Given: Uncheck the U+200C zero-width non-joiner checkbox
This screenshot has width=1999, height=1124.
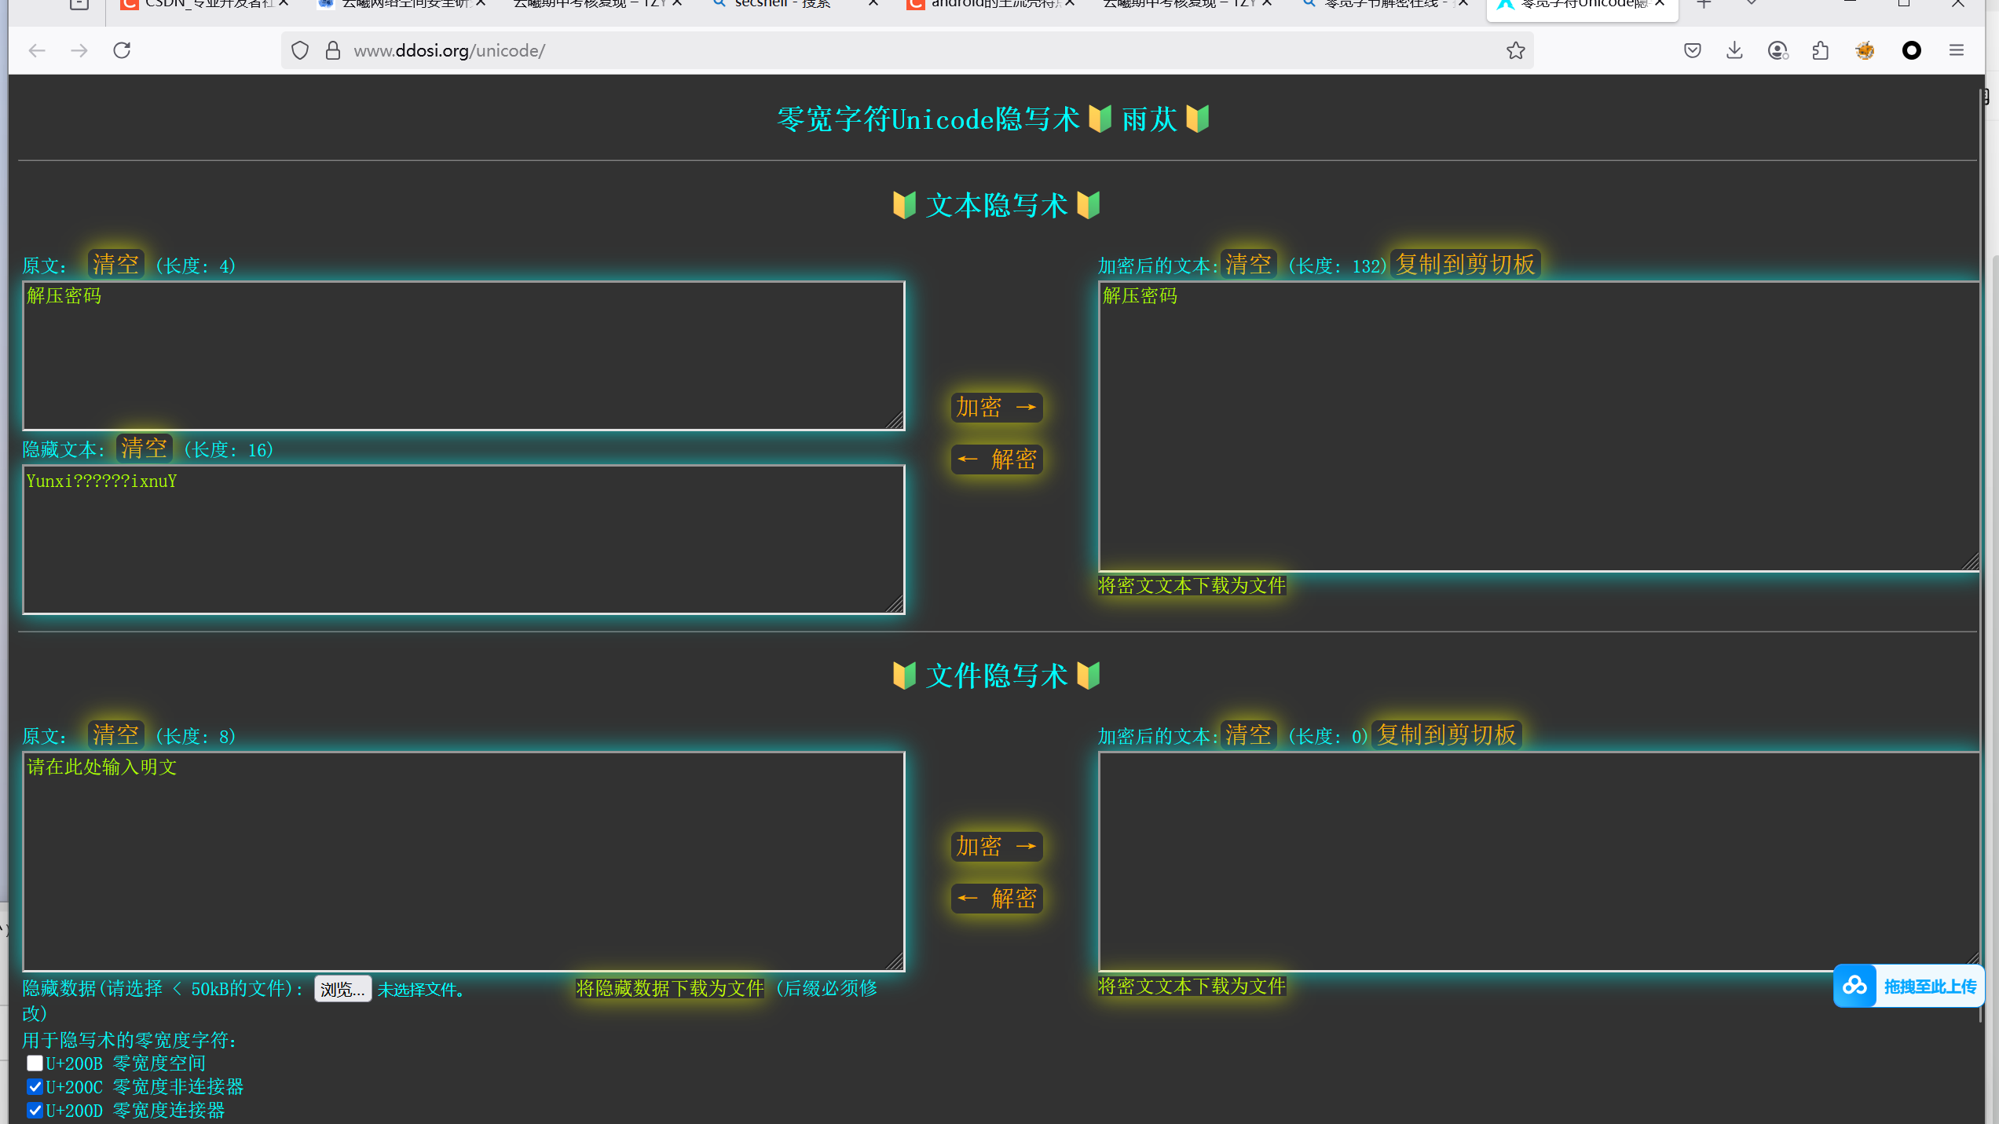Looking at the screenshot, I should [35, 1086].
